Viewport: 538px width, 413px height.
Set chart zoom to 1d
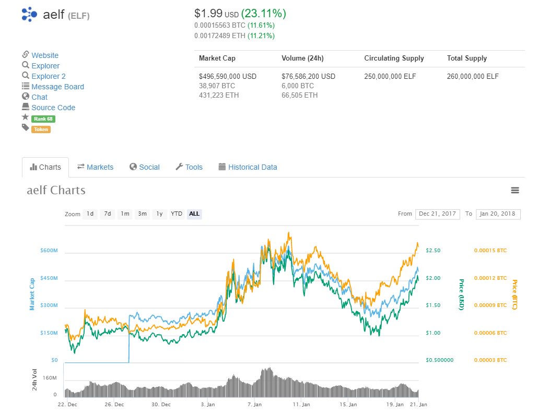click(90, 214)
